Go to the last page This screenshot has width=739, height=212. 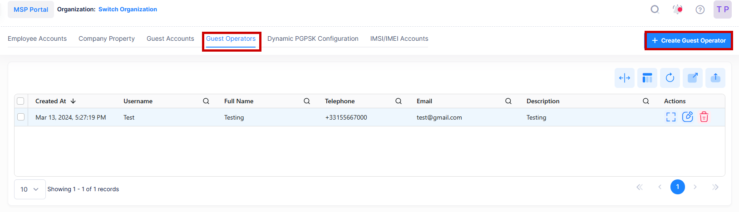tap(715, 187)
